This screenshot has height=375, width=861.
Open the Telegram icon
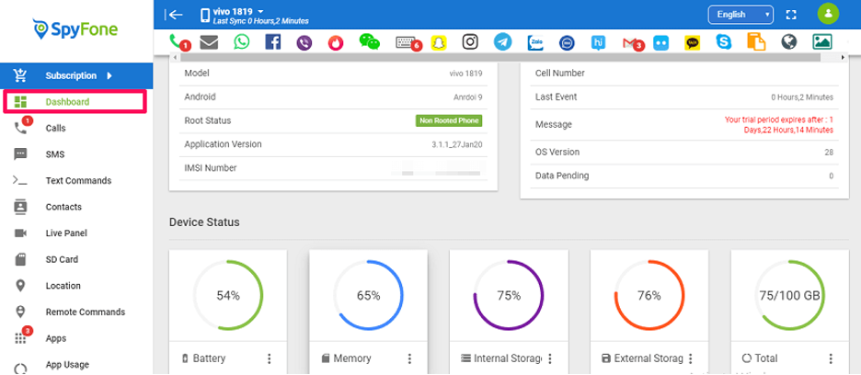502,41
